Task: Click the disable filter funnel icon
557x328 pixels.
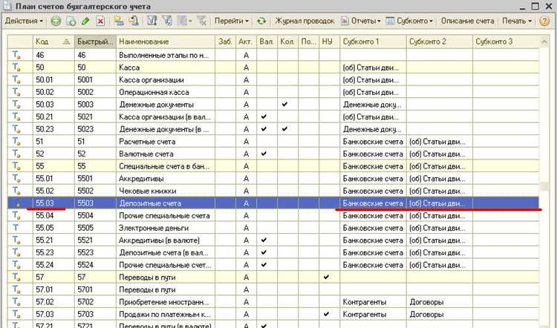Action: point(202,21)
